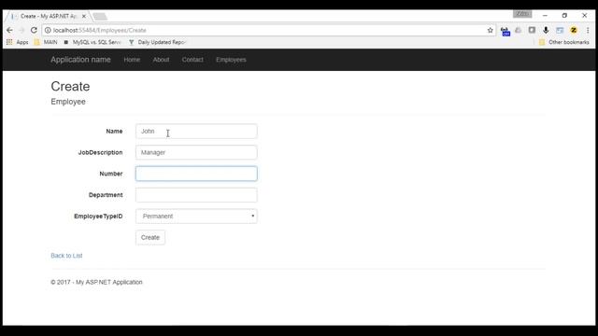Submit form with Create button
598x336 pixels.
pos(150,237)
